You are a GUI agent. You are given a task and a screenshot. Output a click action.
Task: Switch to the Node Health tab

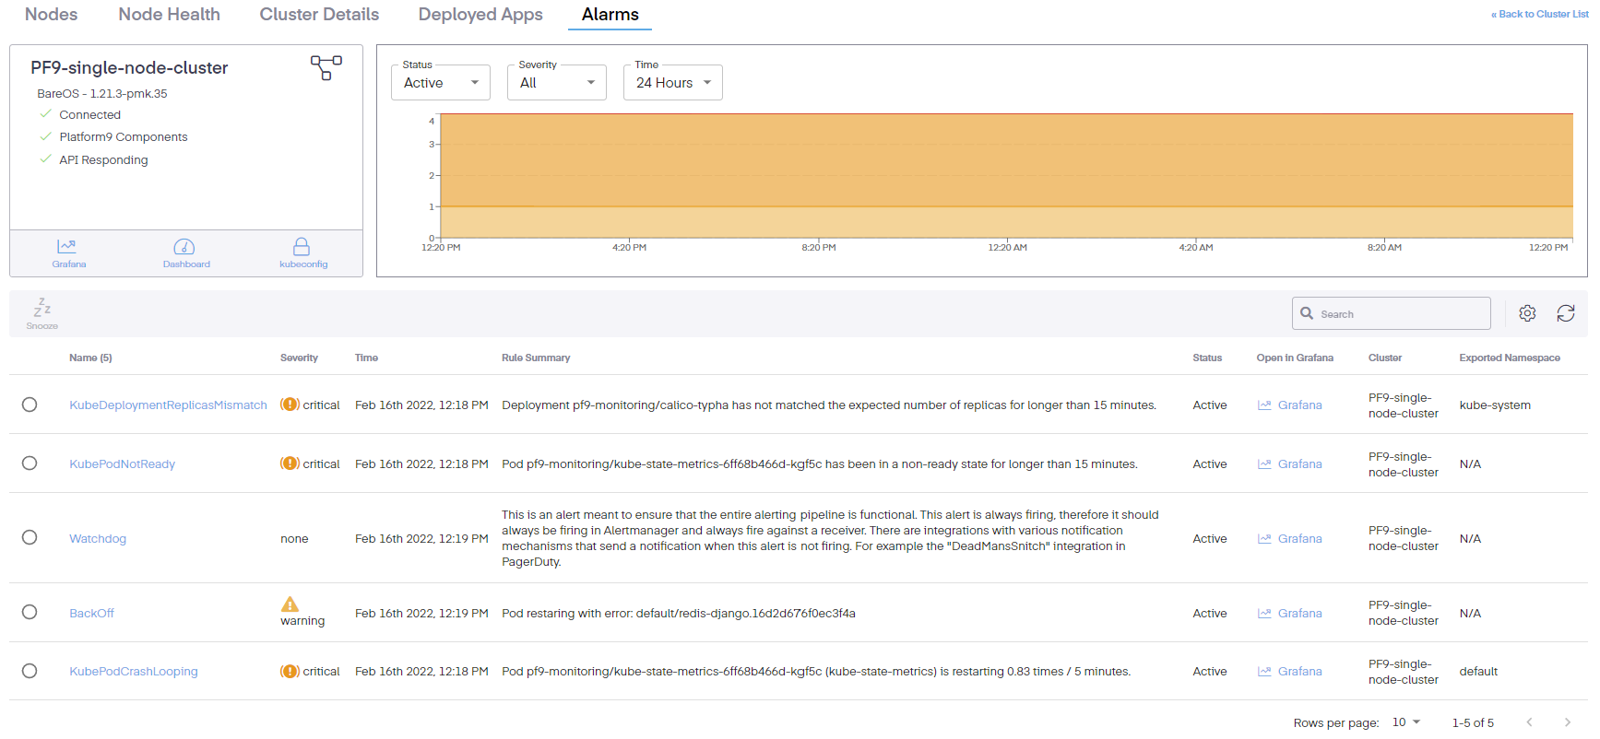click(169, 15)
